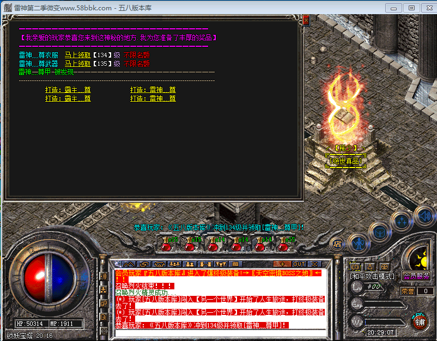Screen dimensions: 437x341
Task: Toggle the speaker-with-dots chat filter icon
Action: coord(104,317)
